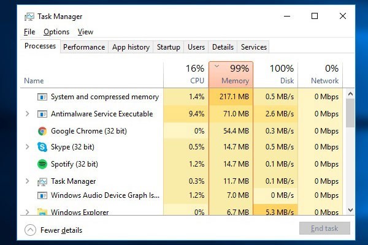Switch to the Performance tab
Screen dimensions: 368x245
(x=84, y=47)
